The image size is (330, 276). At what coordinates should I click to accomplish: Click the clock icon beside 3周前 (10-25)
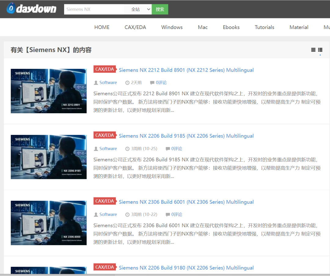127,149
